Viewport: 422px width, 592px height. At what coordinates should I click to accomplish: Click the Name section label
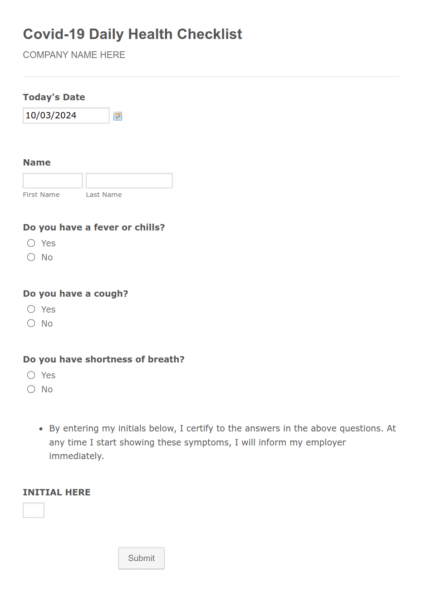point(37,162)
